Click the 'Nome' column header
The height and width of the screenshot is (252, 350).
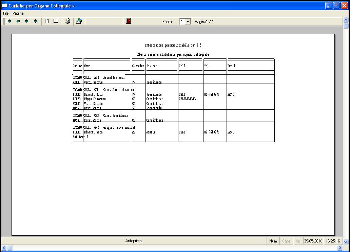[87, 66]
